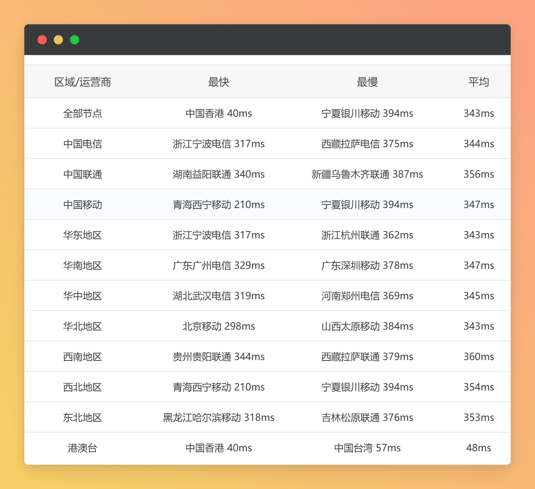Click the 港澳台 row label

[x=83, y=448]
